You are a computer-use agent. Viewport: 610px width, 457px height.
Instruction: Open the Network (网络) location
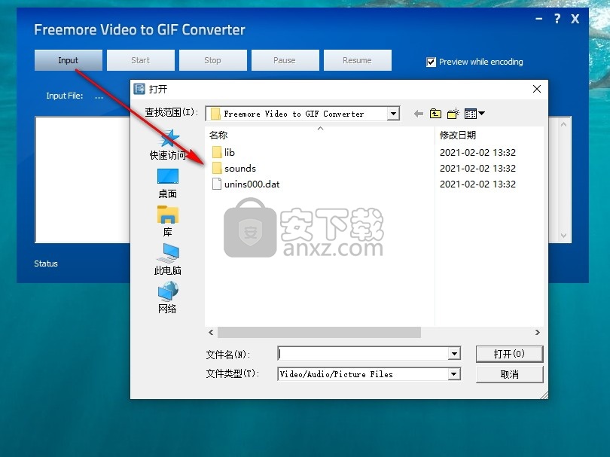click(168, 297)
